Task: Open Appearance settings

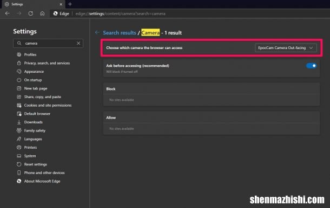Action: point(34,72)
